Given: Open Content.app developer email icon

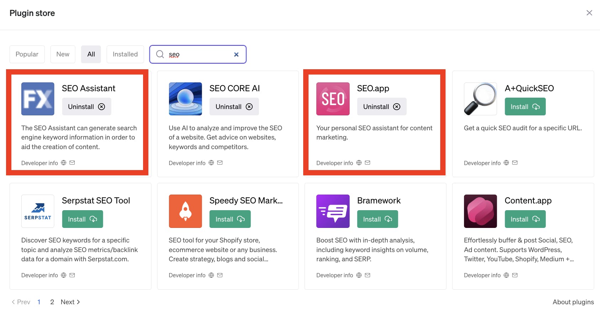Looking at the screenshot, I should tap(515, 275).
